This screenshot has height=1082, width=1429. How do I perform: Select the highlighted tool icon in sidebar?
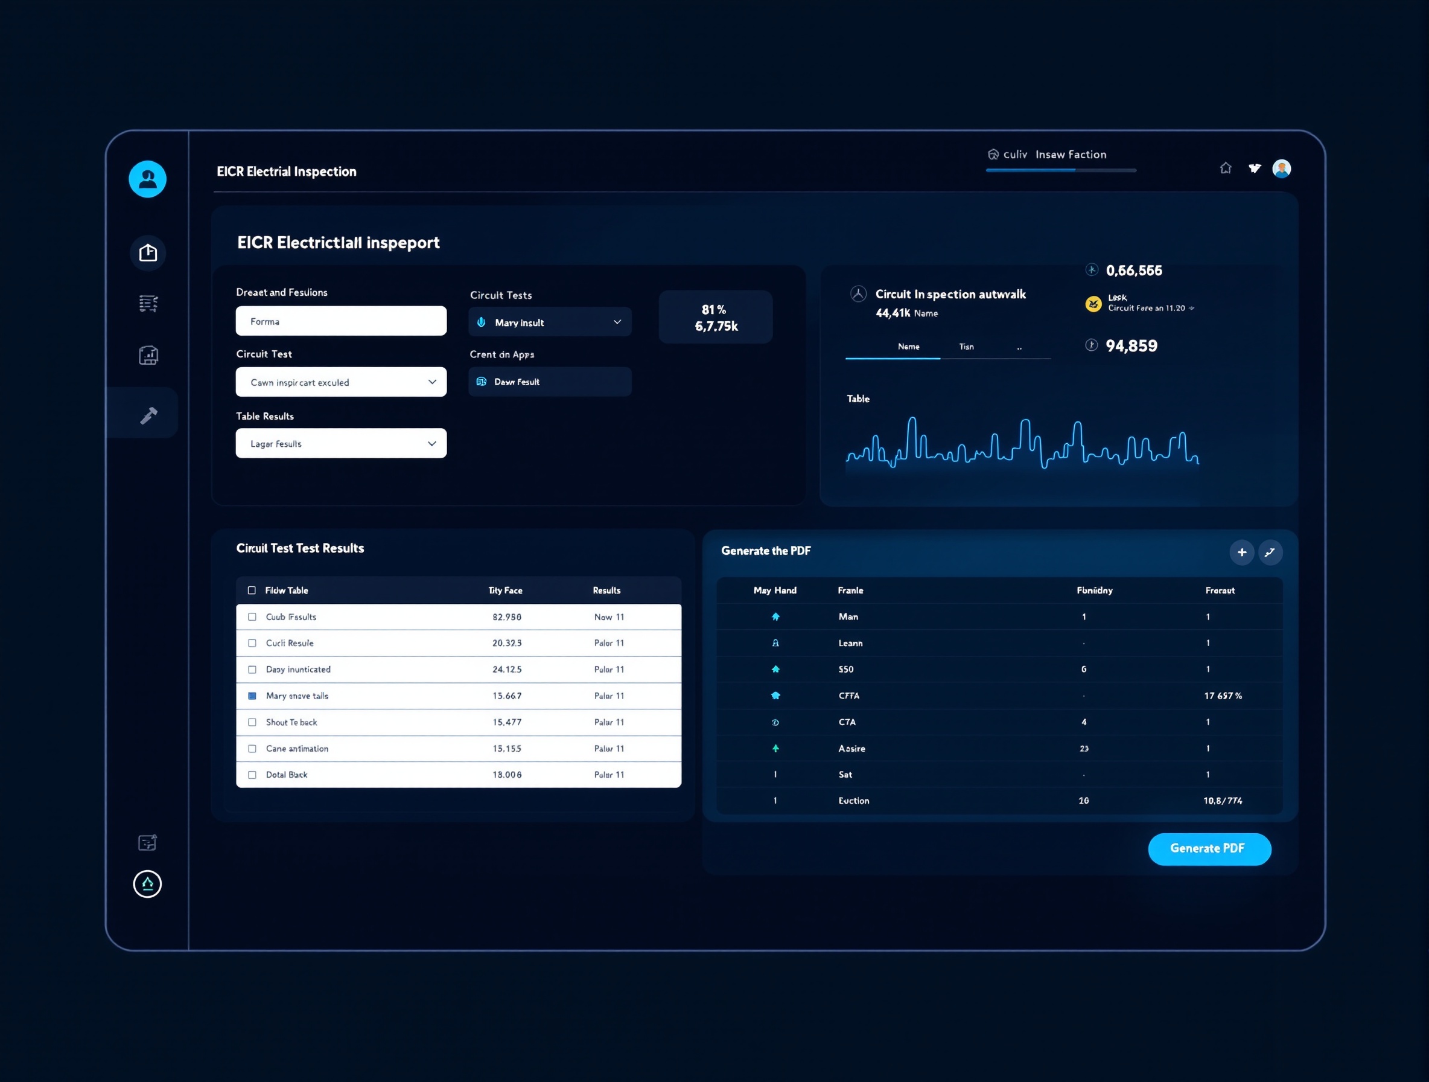pos(147,414)
